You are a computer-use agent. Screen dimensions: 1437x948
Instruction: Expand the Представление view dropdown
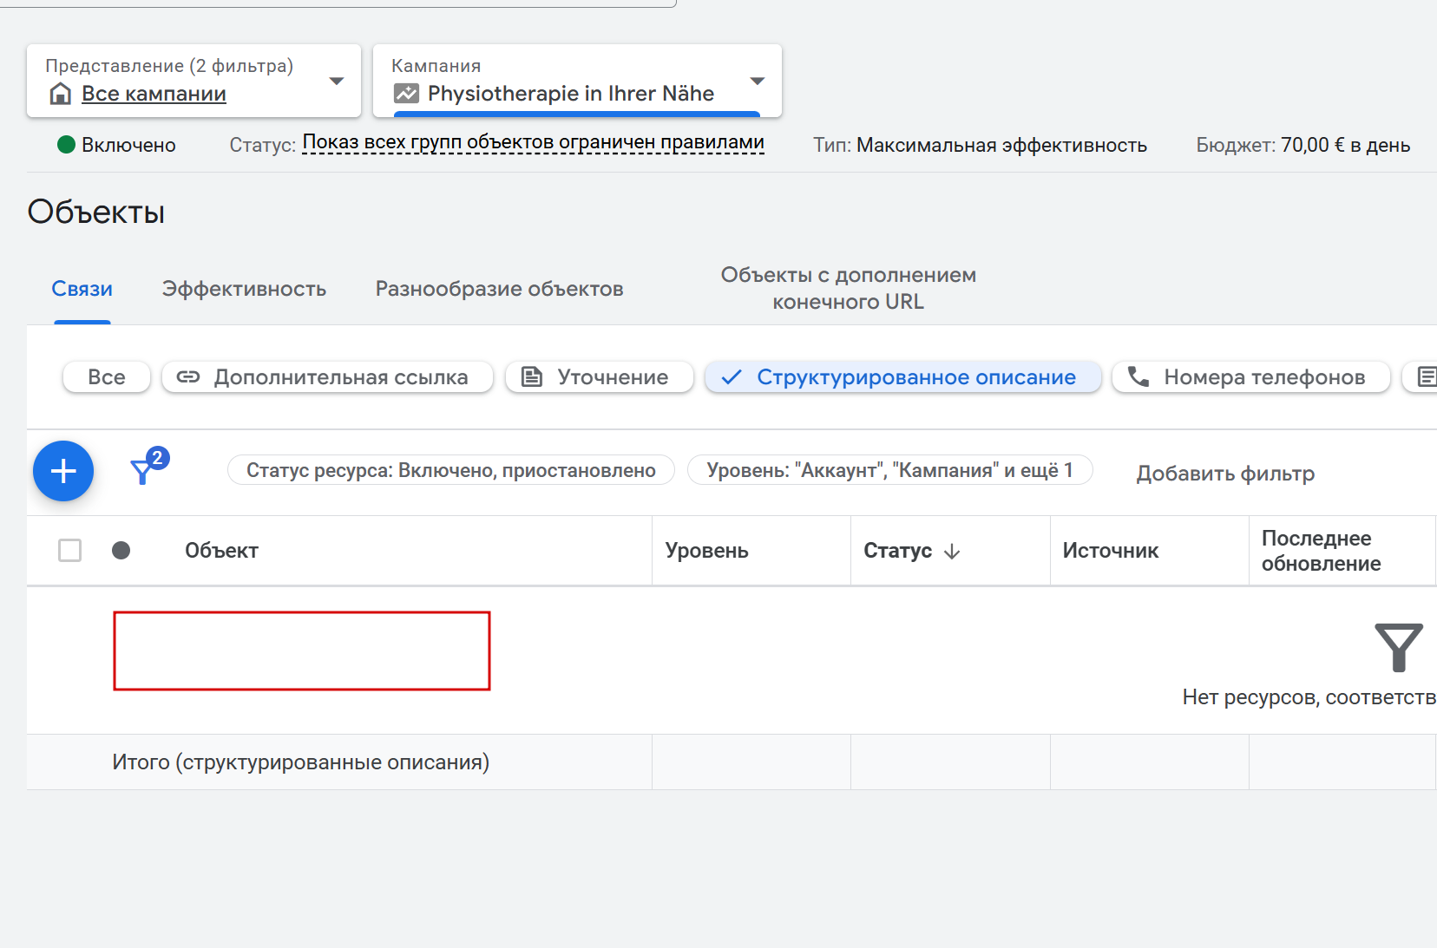tap(337, 81)
